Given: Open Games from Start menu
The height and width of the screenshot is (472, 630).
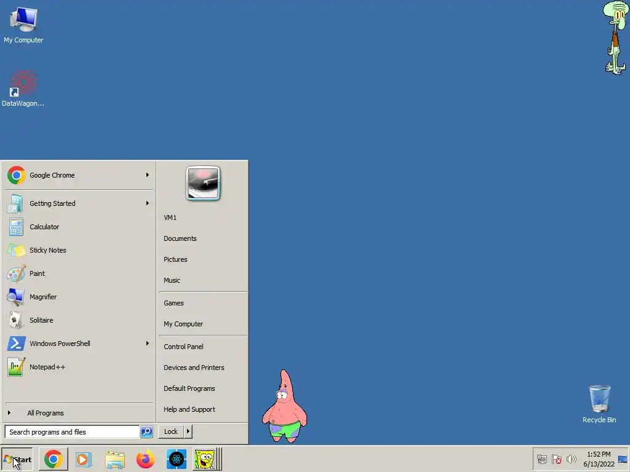Looking at the screenshot, I should (173, 303).
